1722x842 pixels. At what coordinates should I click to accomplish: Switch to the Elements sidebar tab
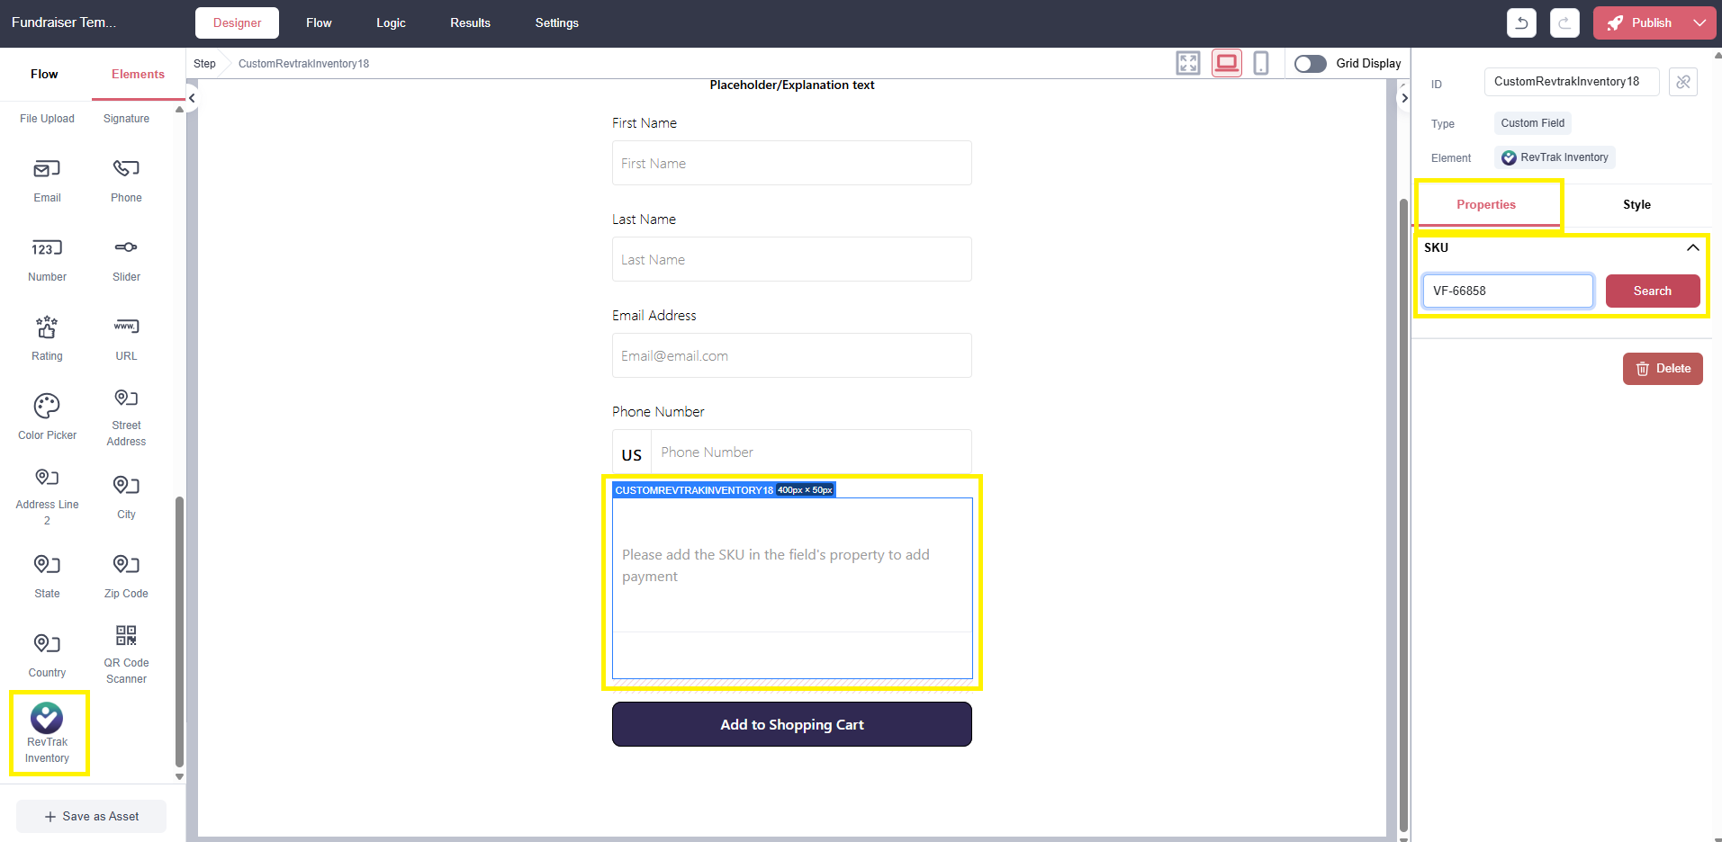(138, 75)
